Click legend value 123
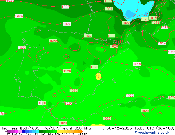Viewport: 175px width, 135px height. pyautogui.click(x=15, y=134)
